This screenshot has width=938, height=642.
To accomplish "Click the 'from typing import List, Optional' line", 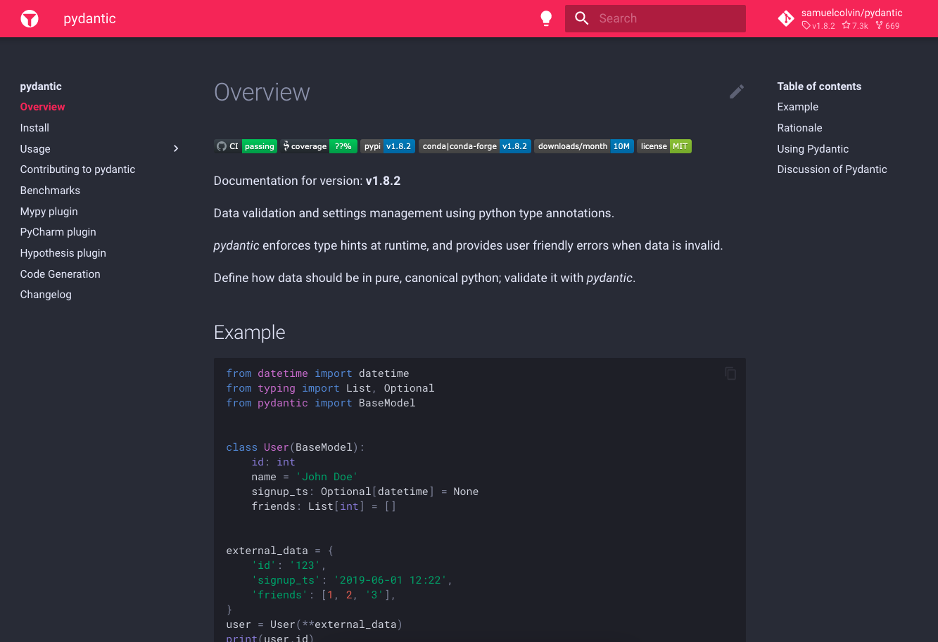I will tap(331, 388).
